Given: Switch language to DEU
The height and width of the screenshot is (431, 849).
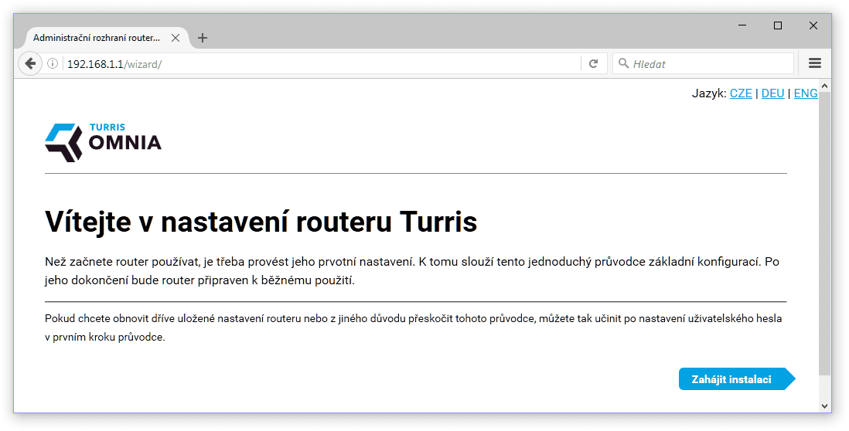Looking at the screenshot, I should click(772, 93).
